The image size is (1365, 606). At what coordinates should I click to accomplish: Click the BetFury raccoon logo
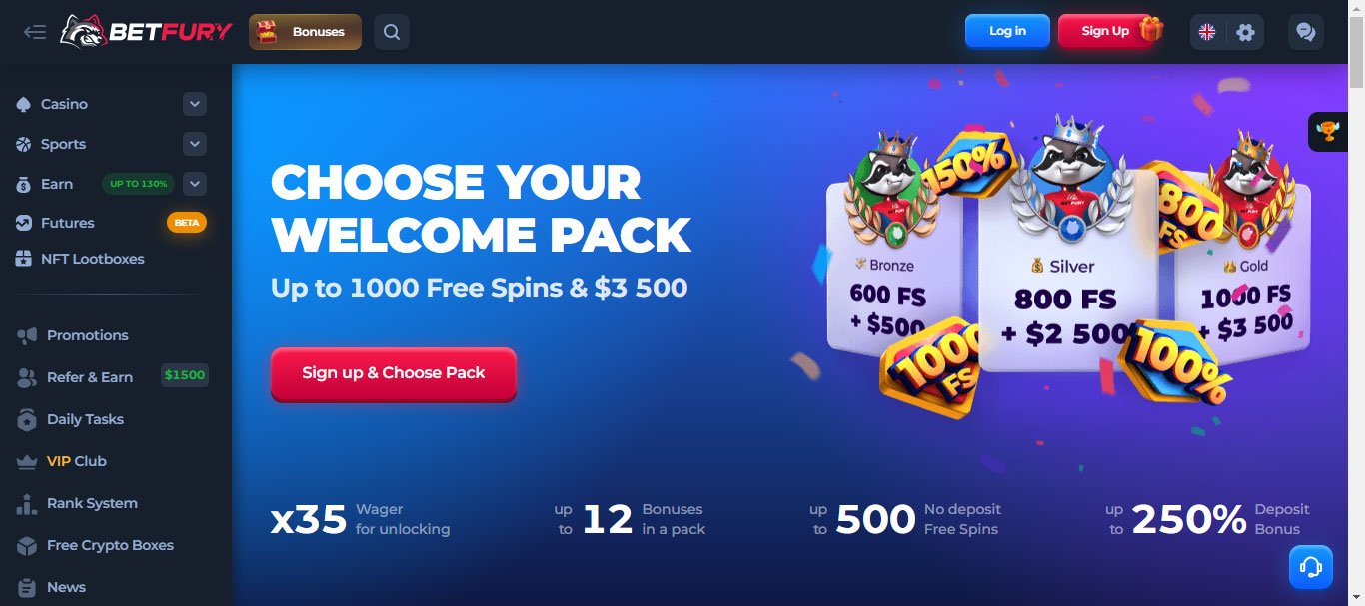[x=145, y=32]
